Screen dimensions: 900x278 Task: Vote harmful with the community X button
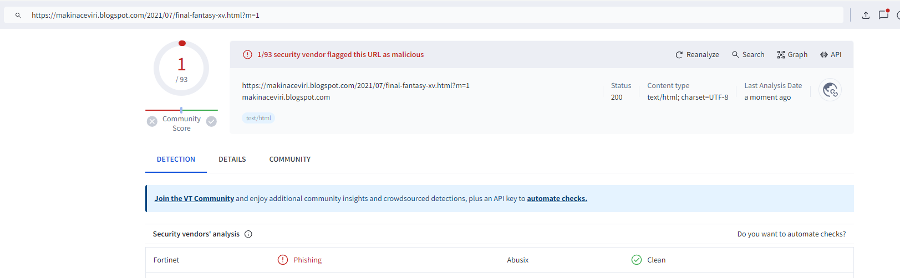pos(152,122)
